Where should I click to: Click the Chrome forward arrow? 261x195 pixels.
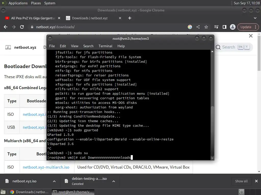(x=14, y=27)
